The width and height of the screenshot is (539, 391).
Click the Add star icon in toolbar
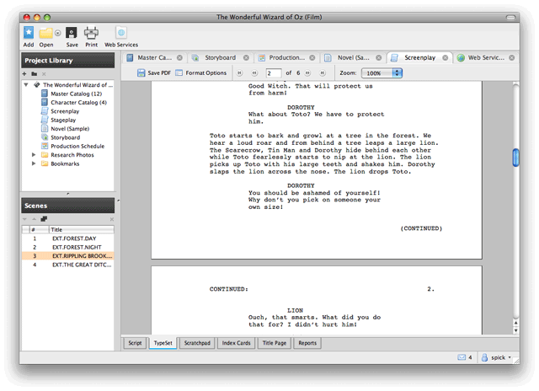(x=29, y=33)
